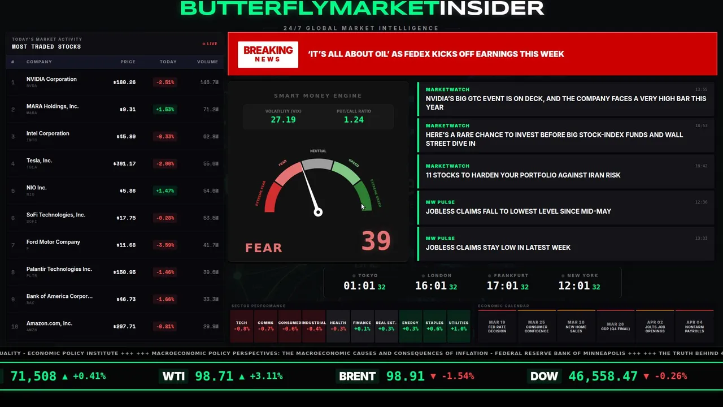
Task: Click the Put/Call Ratio 1.24 value
Action: [354, 120]
